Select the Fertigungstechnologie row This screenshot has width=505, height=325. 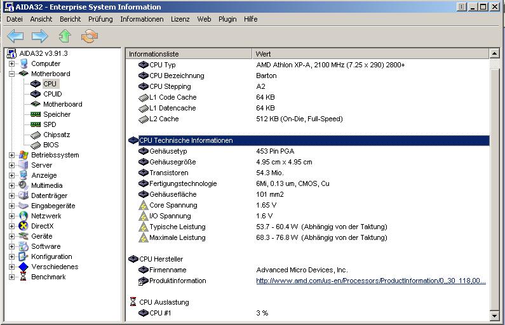309,183
